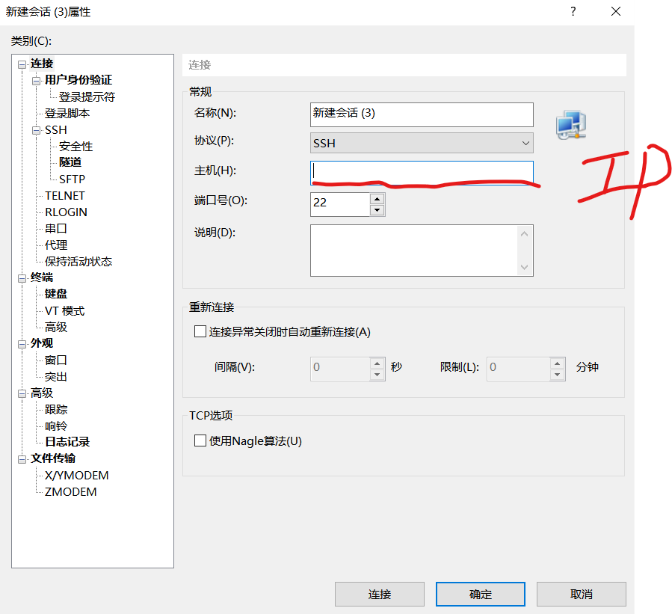This screenshot has width=672, height=614.
Task: Collapse the 文件传输 tree branch
Action: [x=23, y=458]
